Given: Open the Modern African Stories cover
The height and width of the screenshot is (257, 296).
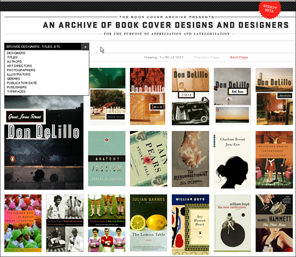Looking at the screenshot, I should (65, 223).
